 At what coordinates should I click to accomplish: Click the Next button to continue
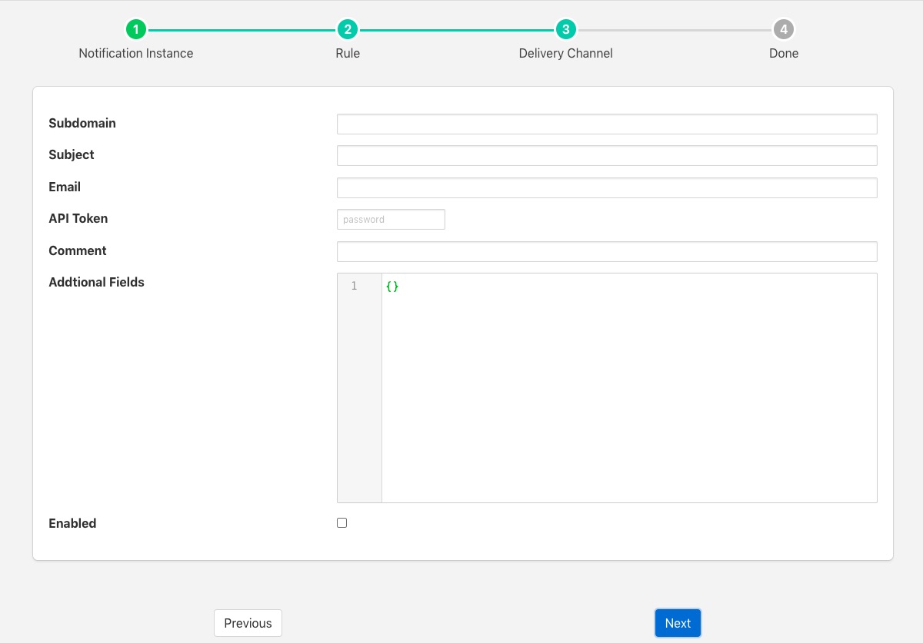(678, 623)
